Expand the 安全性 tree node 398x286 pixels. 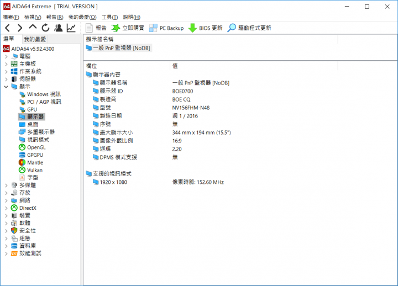(x=6, y=231)
